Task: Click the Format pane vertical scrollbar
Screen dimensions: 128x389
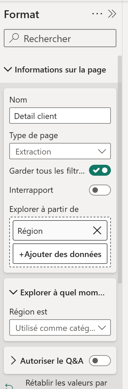Action: 120,170
